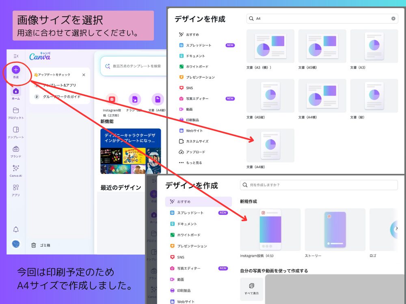Collapse the sidebar with the menu icon

(15, 57)
